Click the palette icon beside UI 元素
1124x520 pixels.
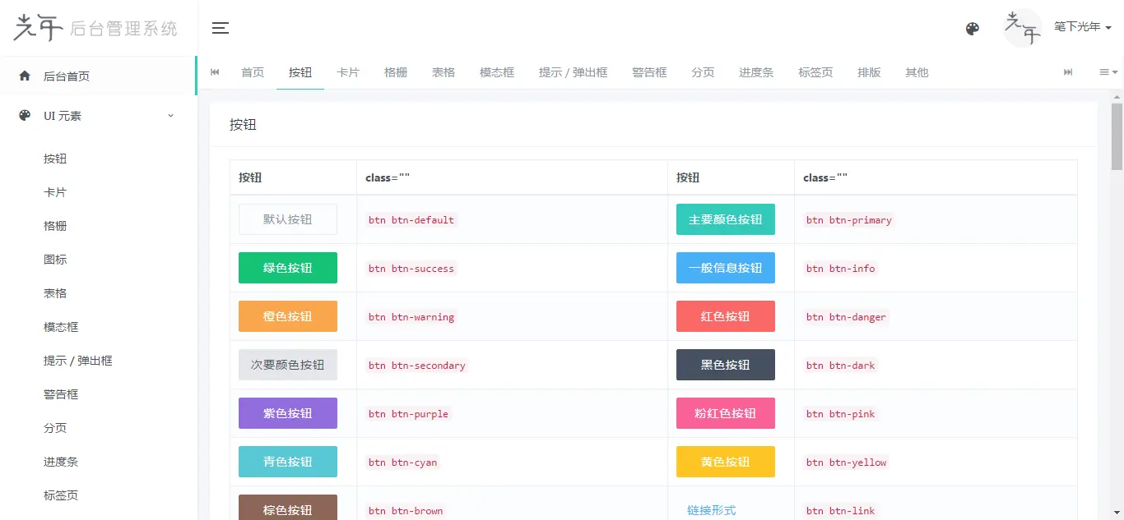(25, 116)
